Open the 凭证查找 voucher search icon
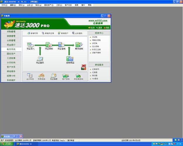 40,60
